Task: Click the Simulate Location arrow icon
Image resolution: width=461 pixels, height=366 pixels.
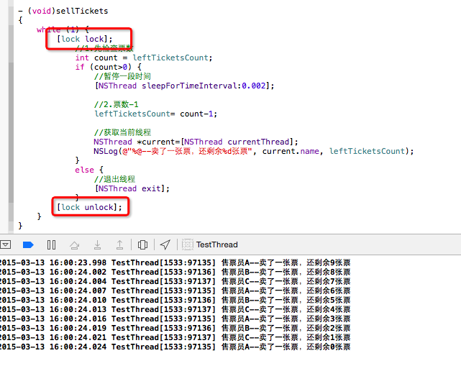Action: pyautogui.click(x=165, y=244)
